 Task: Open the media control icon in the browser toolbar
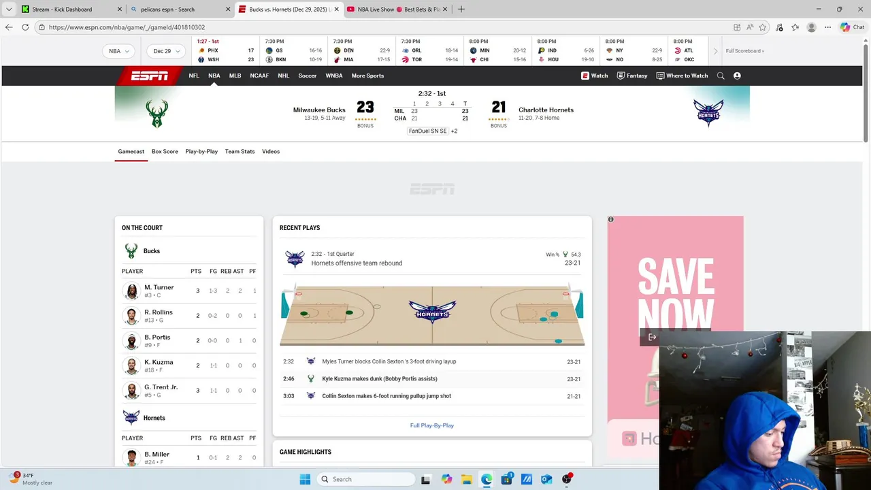point(779,27)
